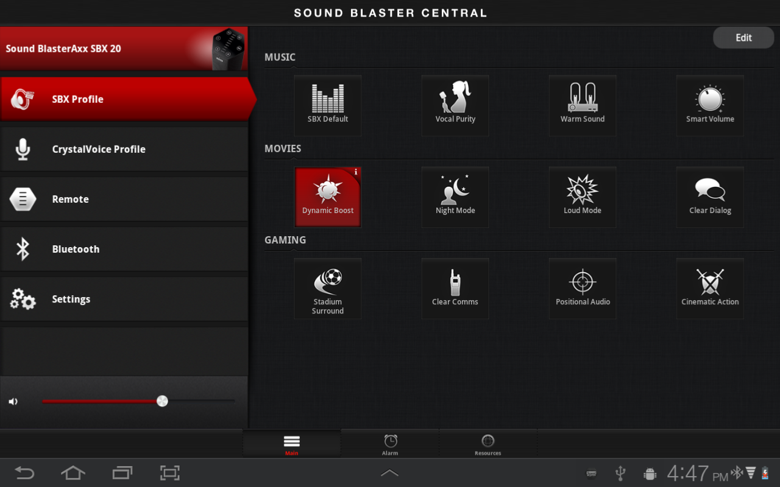Show info for Dynamic Boost profile
The image size is (780, 487).
[x=356, y=172]
